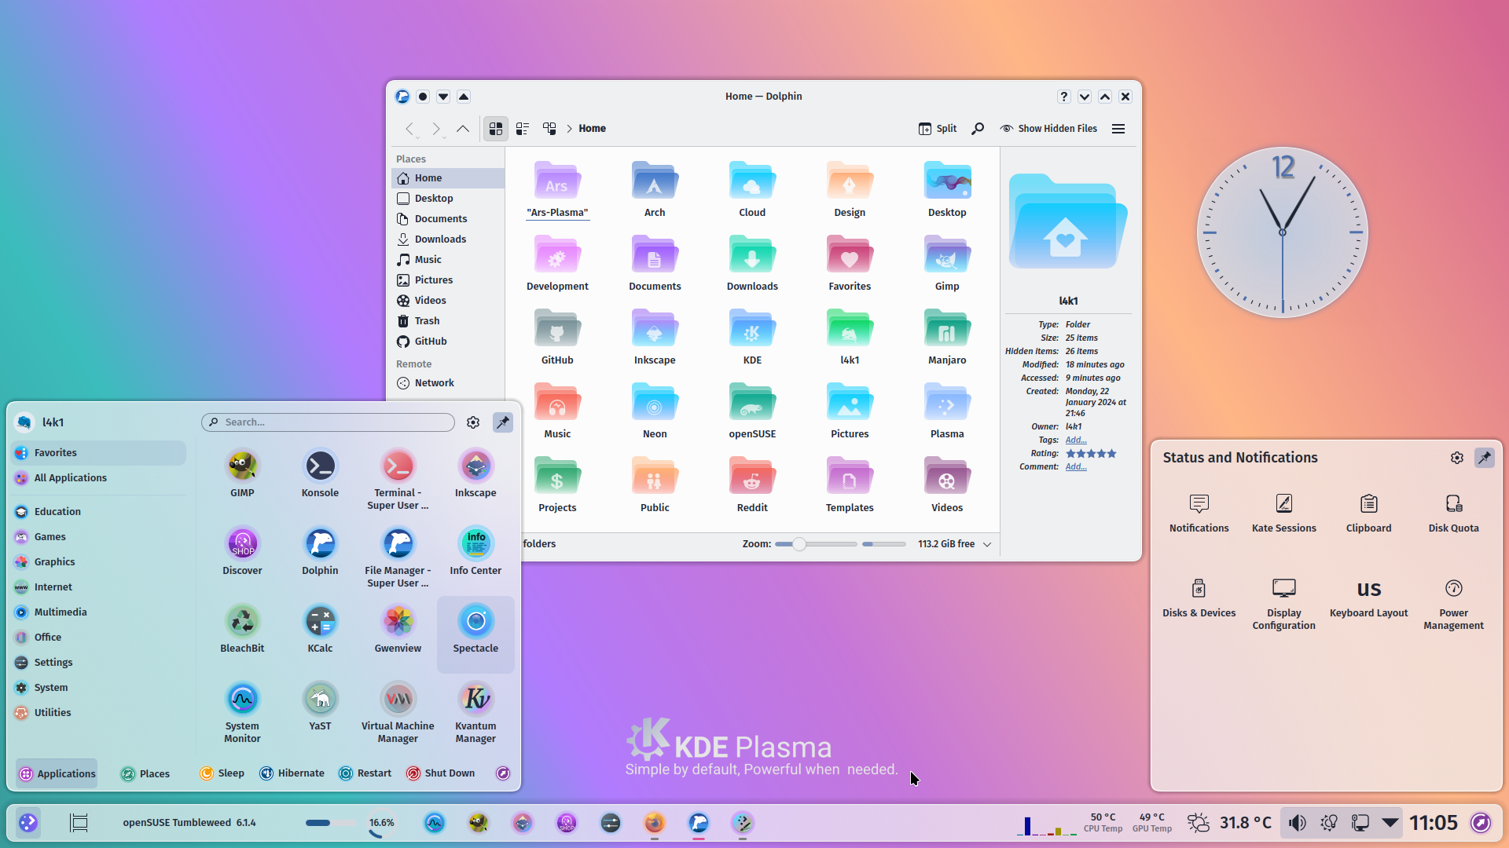The width and height of the screenshot is (1509, 848).
Task: Switch to Places tab in launcher
Action: [145, 774]
